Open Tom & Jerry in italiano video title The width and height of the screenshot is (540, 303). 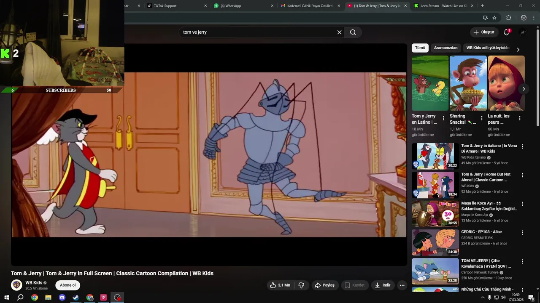(x=489, y=149)
